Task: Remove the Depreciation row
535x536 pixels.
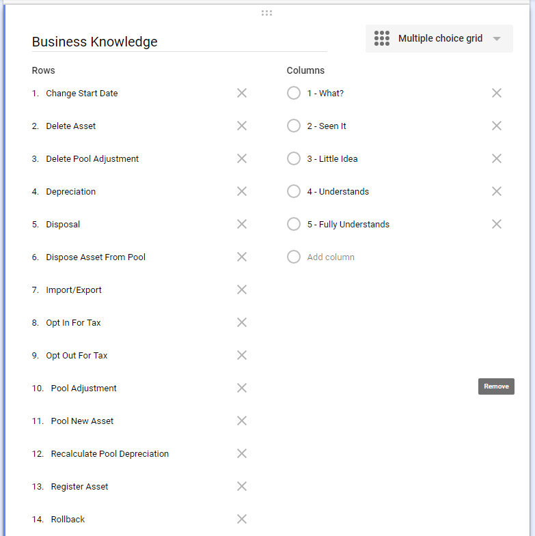Action: (x=242, y=191)
